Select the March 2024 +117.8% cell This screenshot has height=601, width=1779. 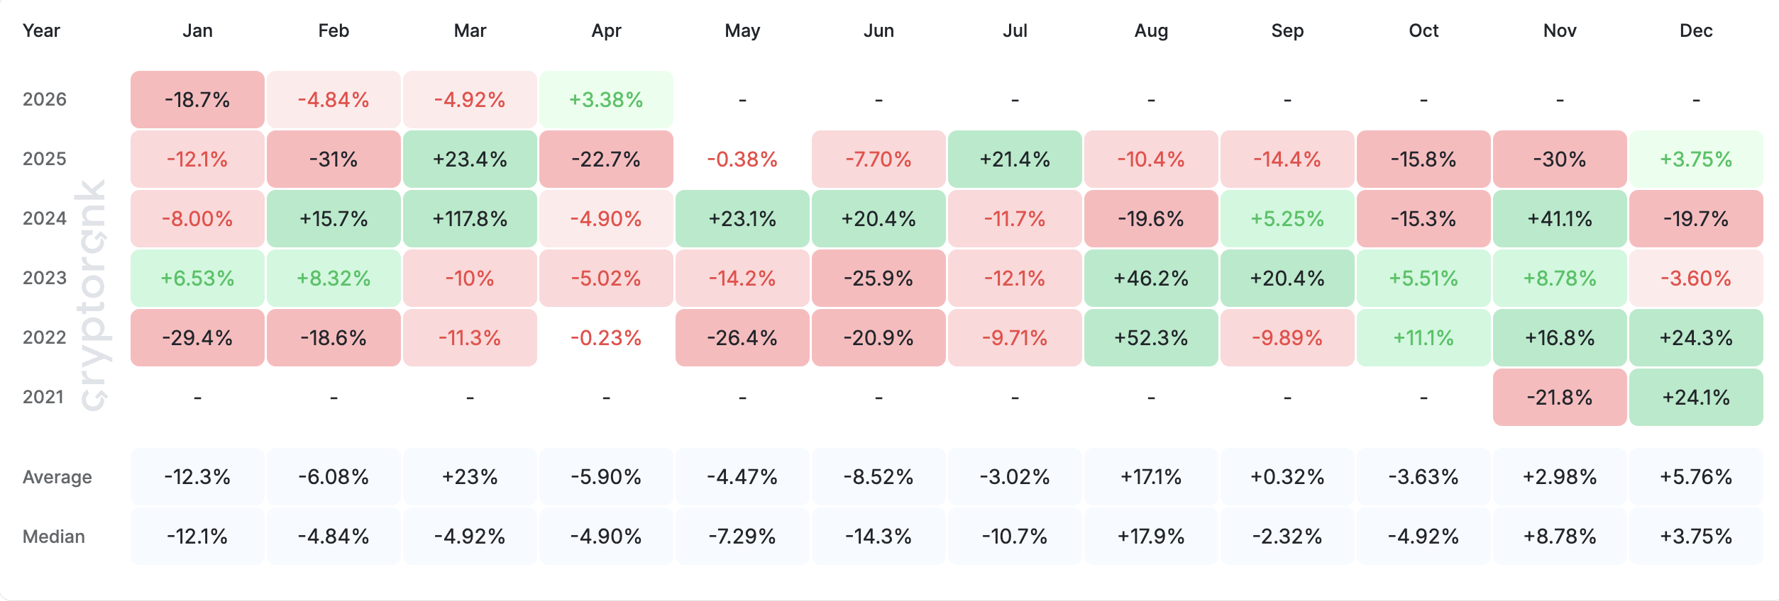470,219
